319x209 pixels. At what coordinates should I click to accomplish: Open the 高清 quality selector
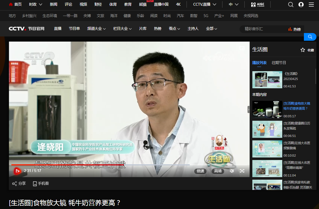click(218, 171)
